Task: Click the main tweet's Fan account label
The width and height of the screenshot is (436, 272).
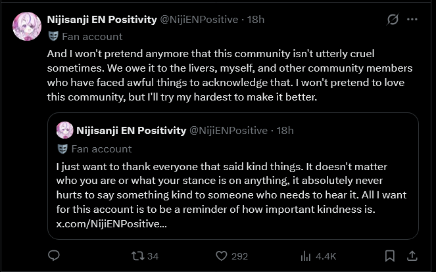Action: (92, 37)
